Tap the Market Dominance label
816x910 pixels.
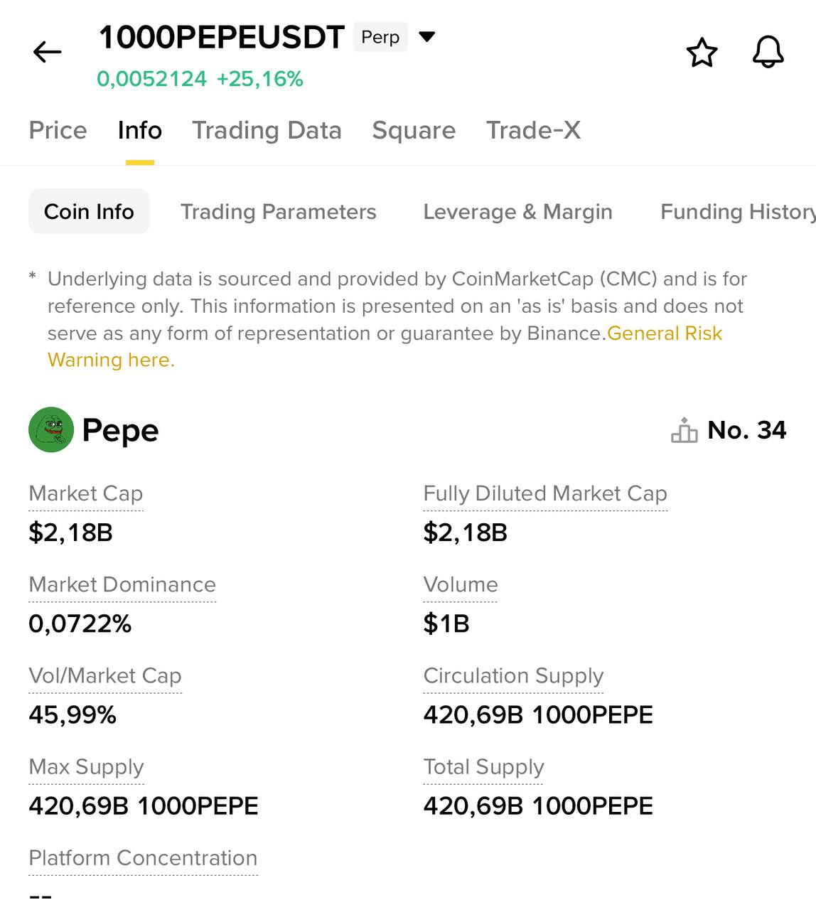(122, 584)
